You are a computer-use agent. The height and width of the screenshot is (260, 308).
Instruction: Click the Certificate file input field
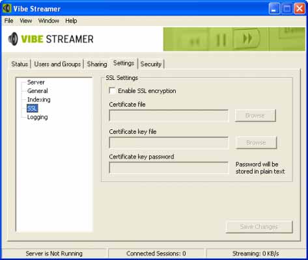169,116
